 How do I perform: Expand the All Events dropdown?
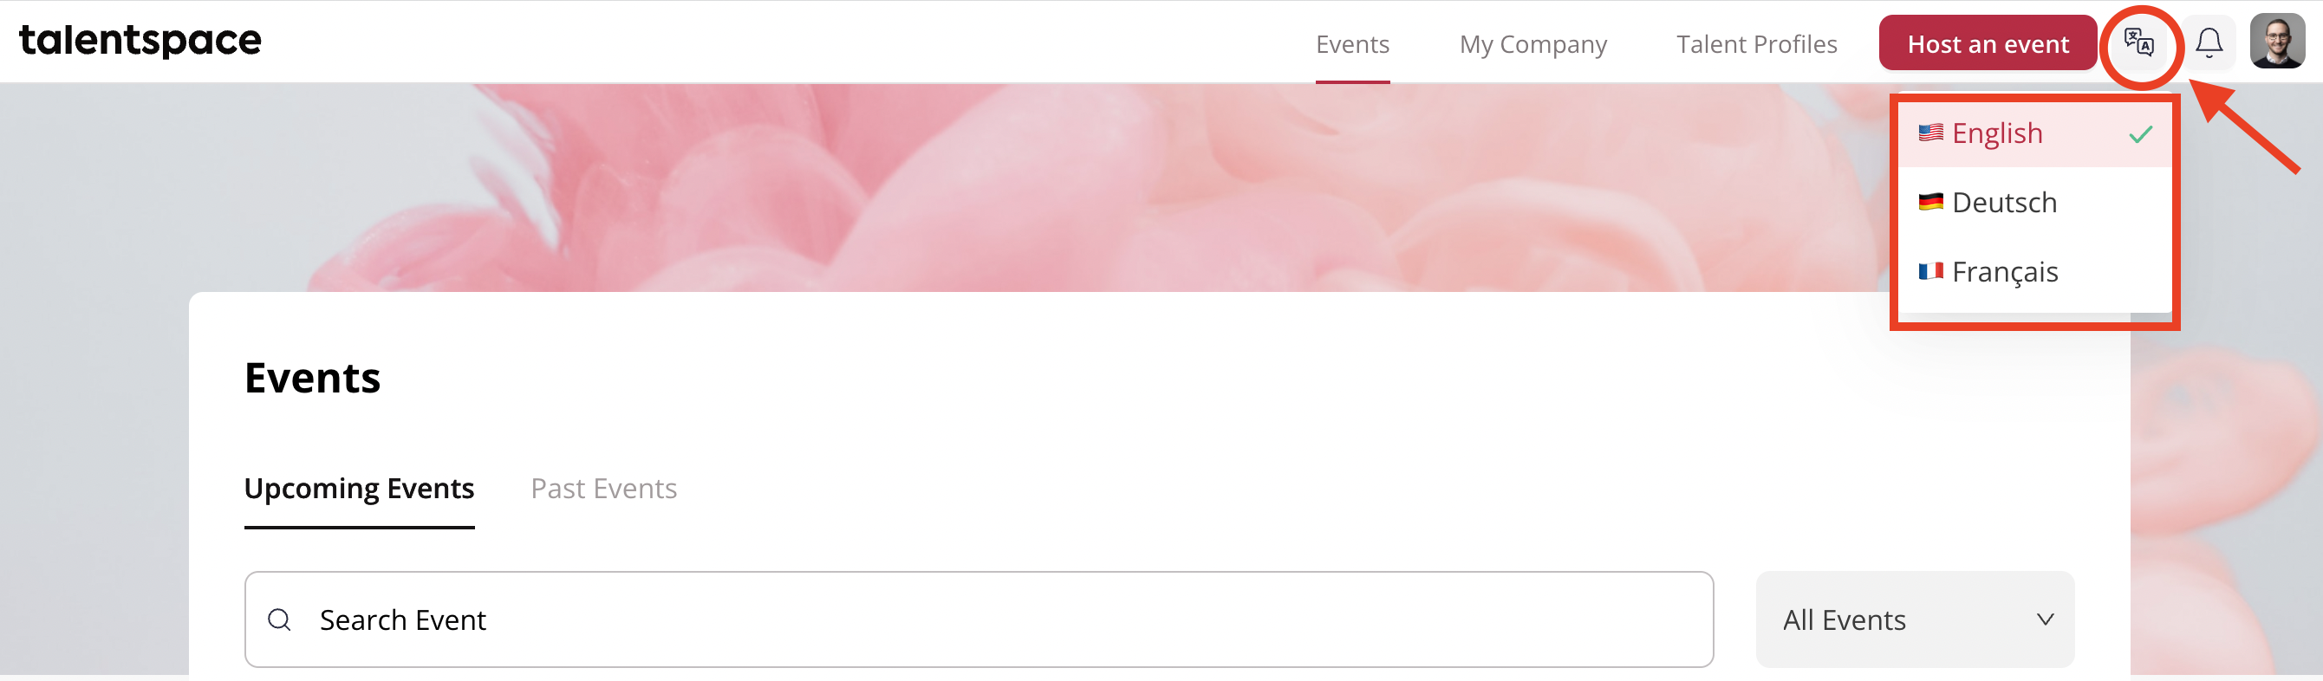[1915, 619]
